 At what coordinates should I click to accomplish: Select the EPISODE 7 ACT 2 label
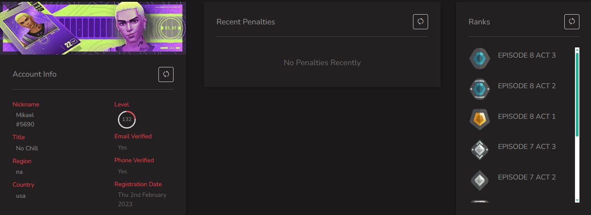click(527, 177)
